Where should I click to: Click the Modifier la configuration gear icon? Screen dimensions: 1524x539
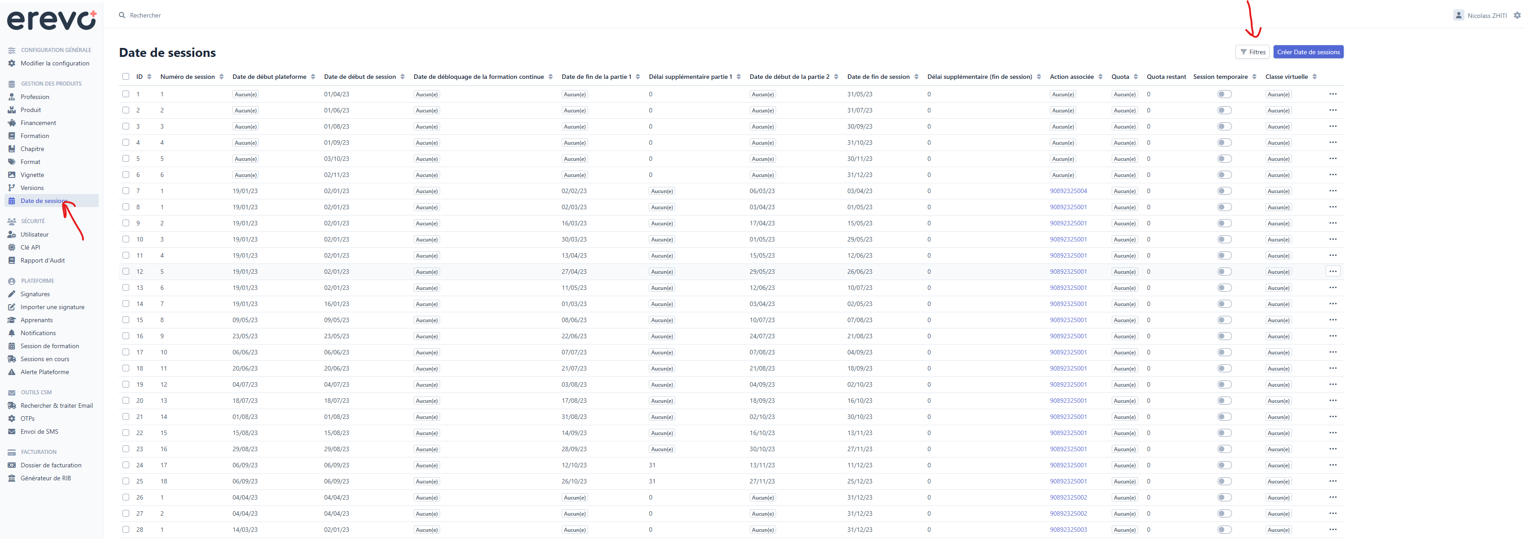(x=11, y=63)
